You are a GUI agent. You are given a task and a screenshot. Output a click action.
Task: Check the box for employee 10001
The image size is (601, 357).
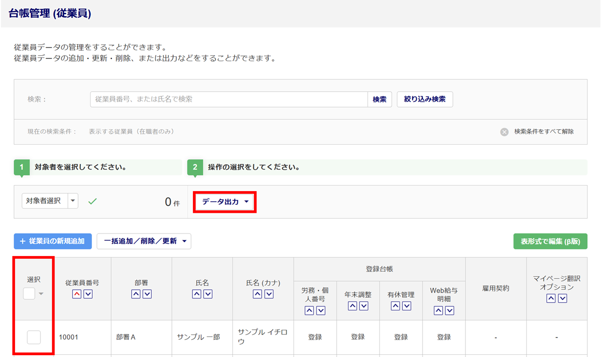pos(34,337)
